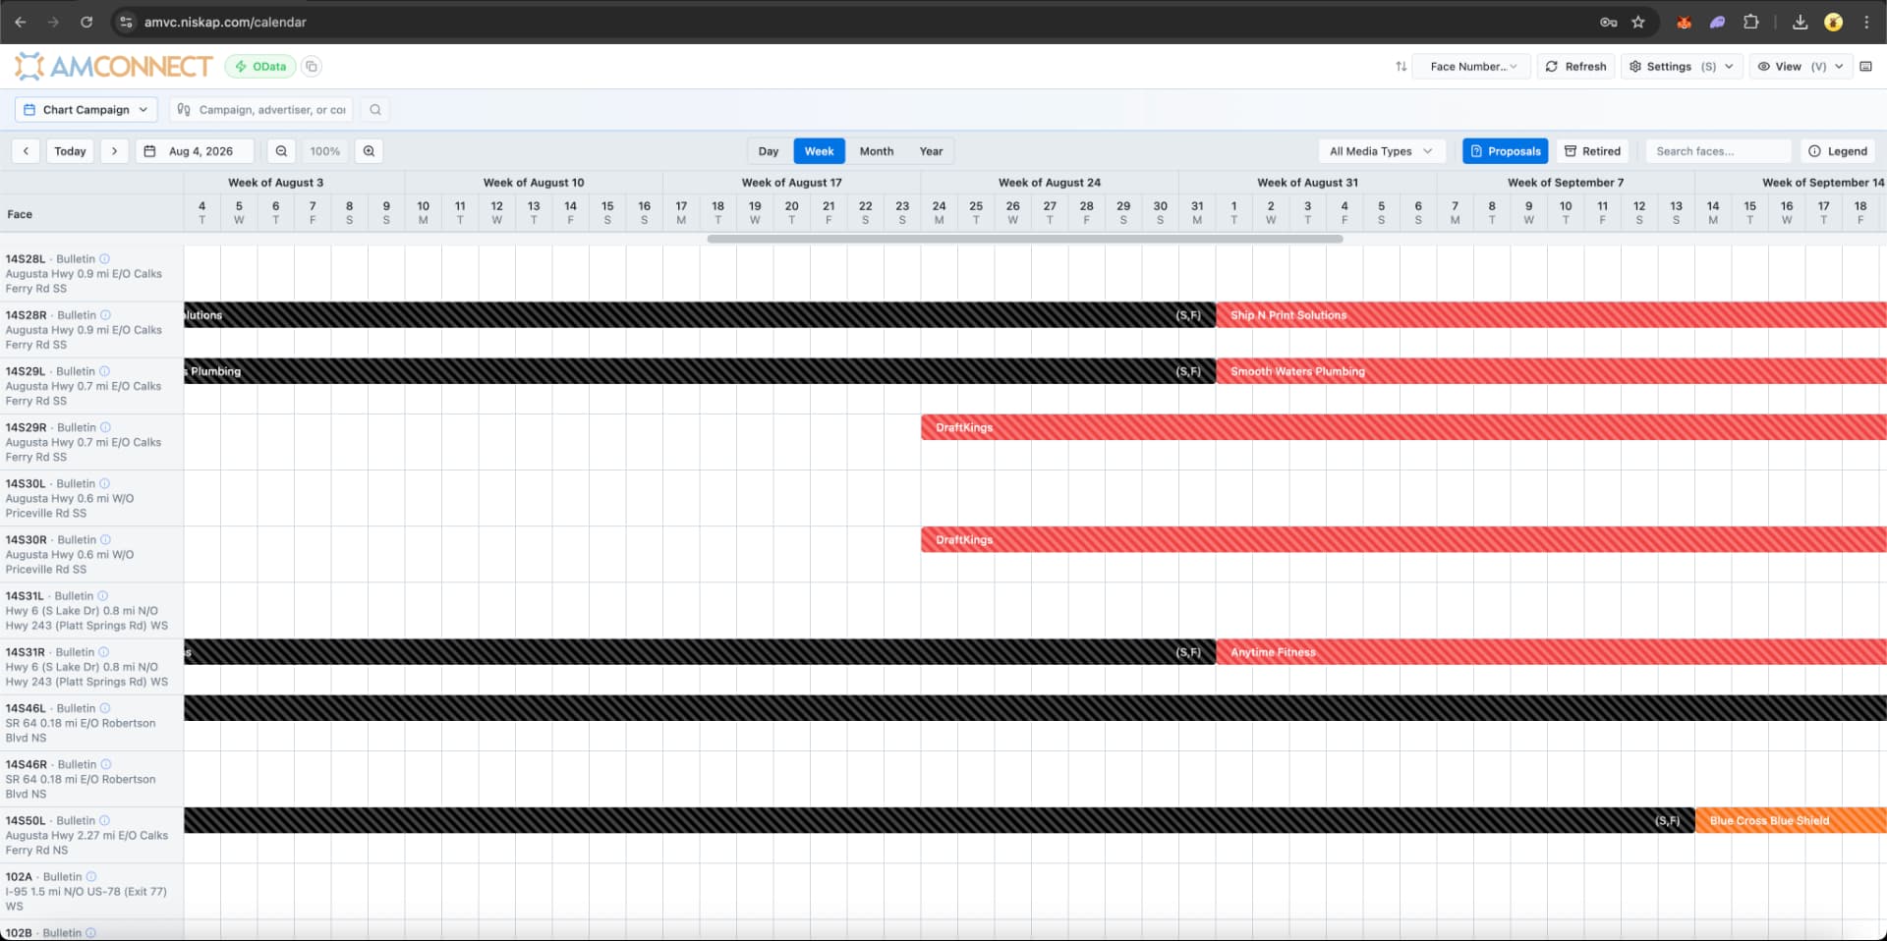This screenshot has height=941, width=1887.
Task: Click the sort order arrows icon
Action: point(1401,67)
